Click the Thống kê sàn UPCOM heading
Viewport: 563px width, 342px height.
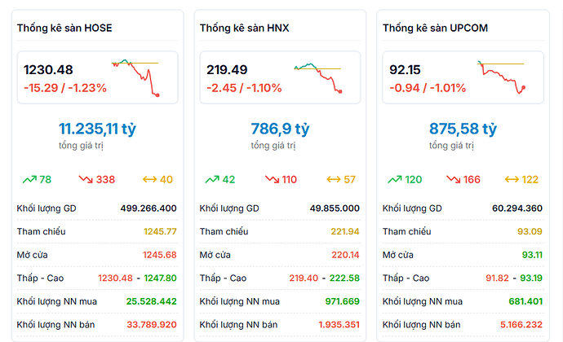(x=435, y=28)
